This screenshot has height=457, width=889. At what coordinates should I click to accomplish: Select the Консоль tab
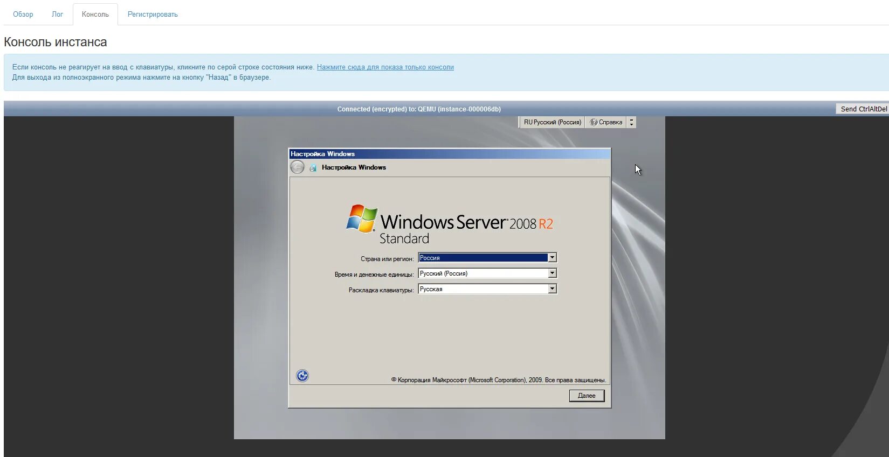pos(95,15)
